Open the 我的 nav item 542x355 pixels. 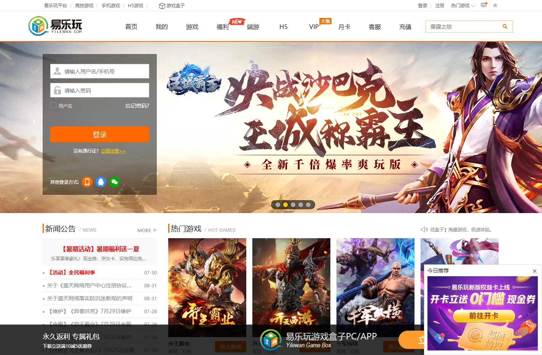coord(162,27)
